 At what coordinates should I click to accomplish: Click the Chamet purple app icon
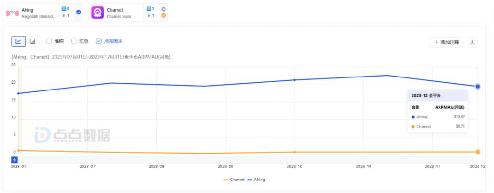click(x=97, y=13)
